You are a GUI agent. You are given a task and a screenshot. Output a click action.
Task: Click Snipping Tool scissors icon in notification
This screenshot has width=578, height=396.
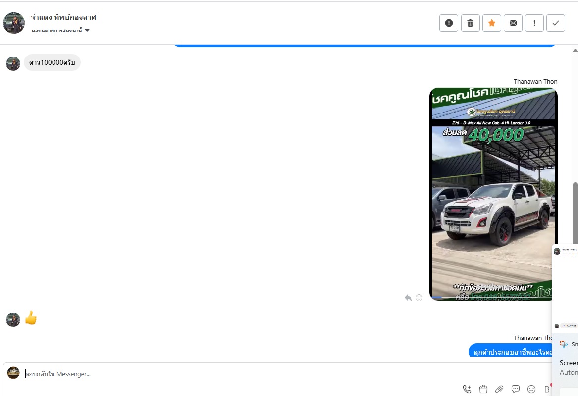click(563, 344)
